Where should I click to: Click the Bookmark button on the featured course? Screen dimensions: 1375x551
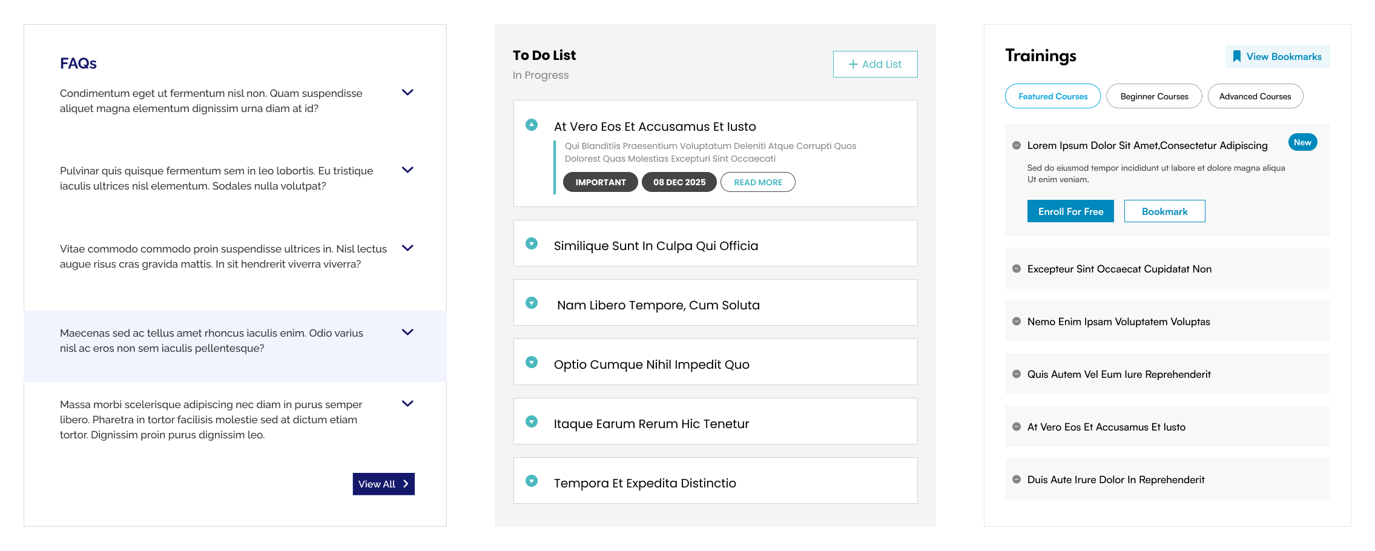tap(1164, 211)
